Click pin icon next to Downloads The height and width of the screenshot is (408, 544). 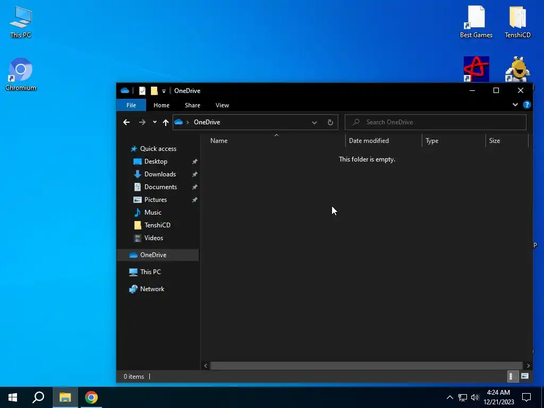coord(194,174)
